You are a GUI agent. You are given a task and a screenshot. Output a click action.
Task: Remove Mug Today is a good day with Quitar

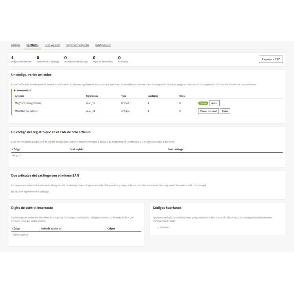pyautogui.click(x=214, y=103)
